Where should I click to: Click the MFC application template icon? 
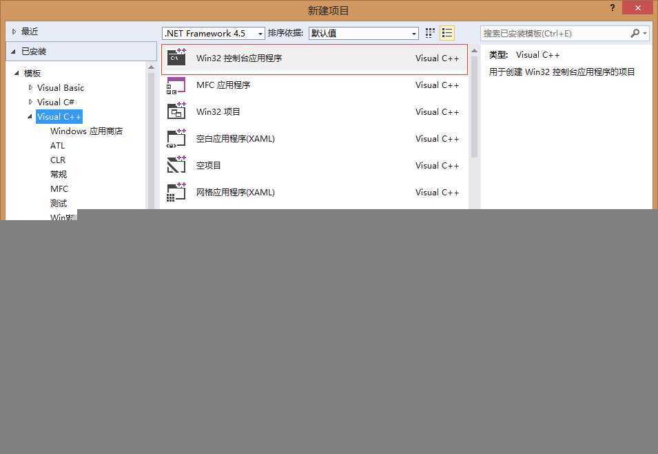click(x=176, y=85)
